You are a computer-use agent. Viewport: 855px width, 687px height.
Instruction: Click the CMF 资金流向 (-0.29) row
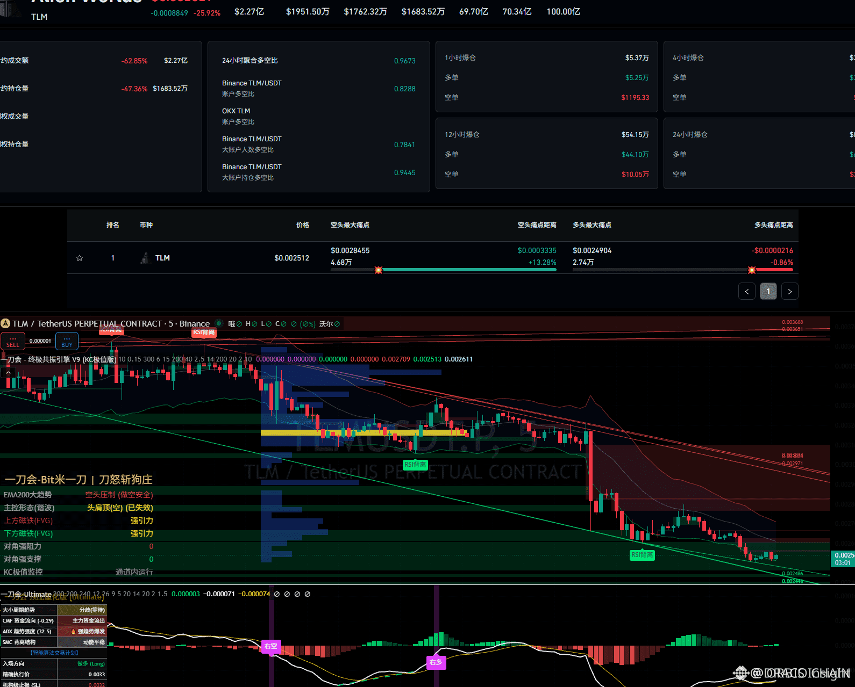[54, 621]
